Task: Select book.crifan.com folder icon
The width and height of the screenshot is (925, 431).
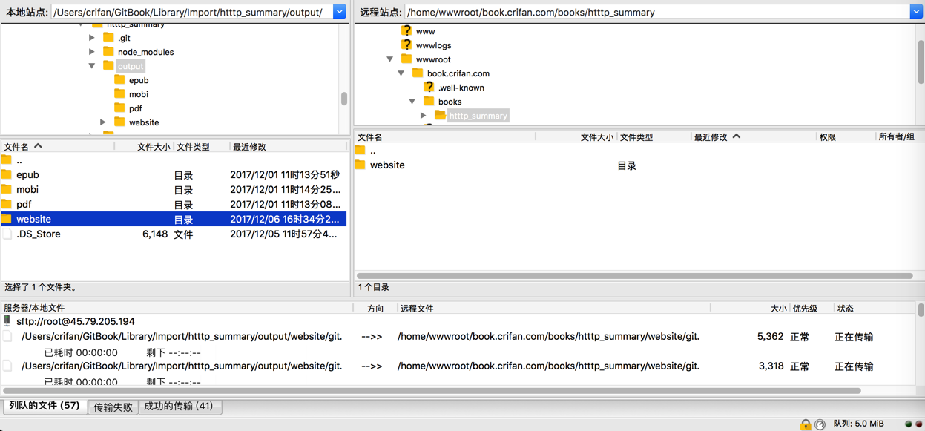Action: coord(418,73)
